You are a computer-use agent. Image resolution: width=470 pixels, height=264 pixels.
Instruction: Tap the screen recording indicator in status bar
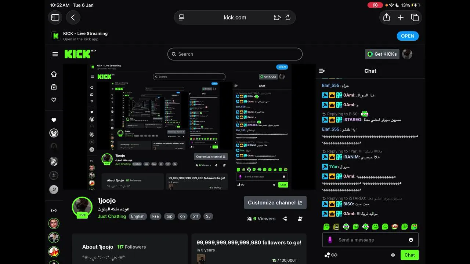tap(375, 5)
